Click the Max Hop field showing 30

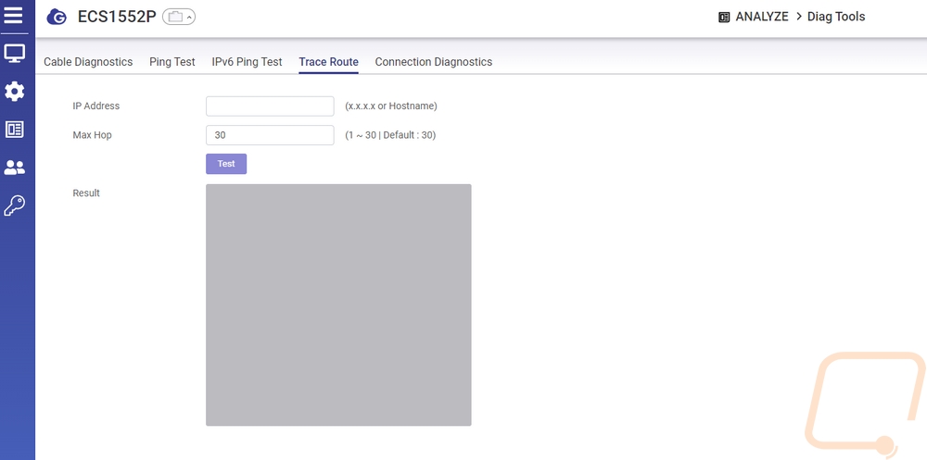pyautogui.click(x=270, y=135)
